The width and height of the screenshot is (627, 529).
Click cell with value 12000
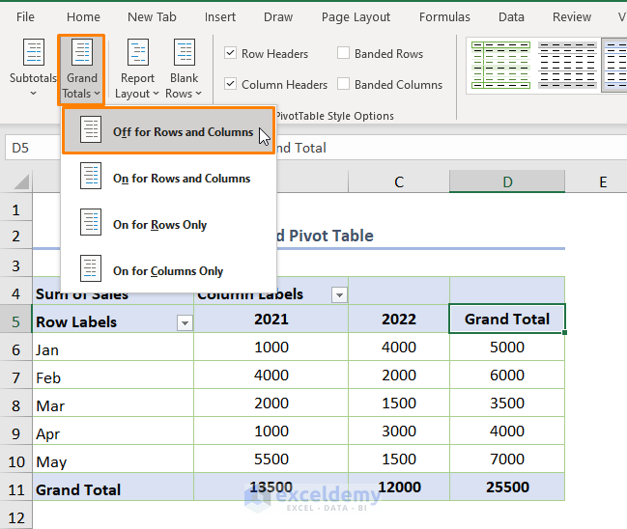click(399, 487)
